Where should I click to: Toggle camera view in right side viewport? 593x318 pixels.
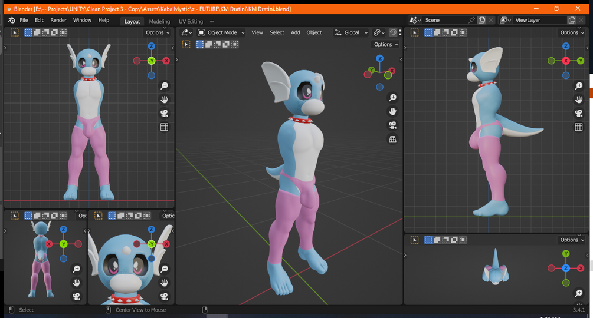point(579,113)
